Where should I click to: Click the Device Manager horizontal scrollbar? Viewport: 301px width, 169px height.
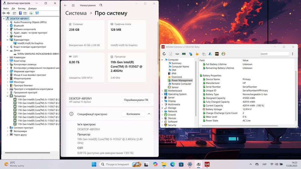(27, 153)
